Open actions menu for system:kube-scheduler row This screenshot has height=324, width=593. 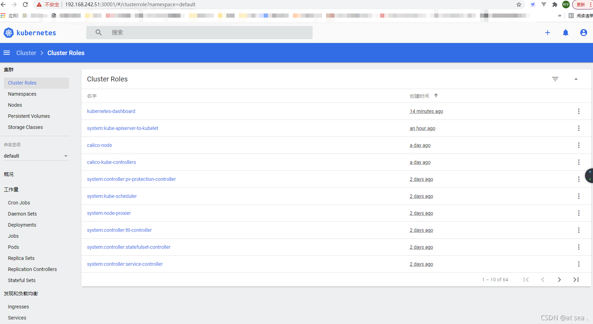click(579, 196)
